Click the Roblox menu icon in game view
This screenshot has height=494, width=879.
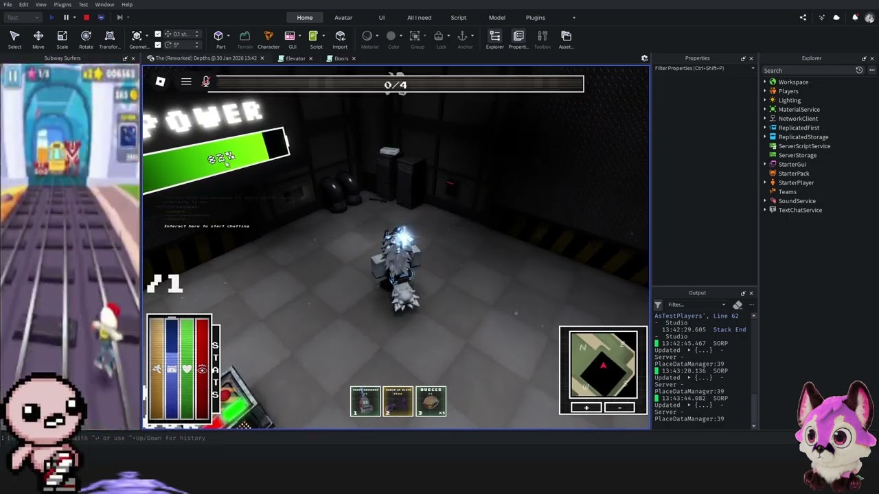[160, 82]
